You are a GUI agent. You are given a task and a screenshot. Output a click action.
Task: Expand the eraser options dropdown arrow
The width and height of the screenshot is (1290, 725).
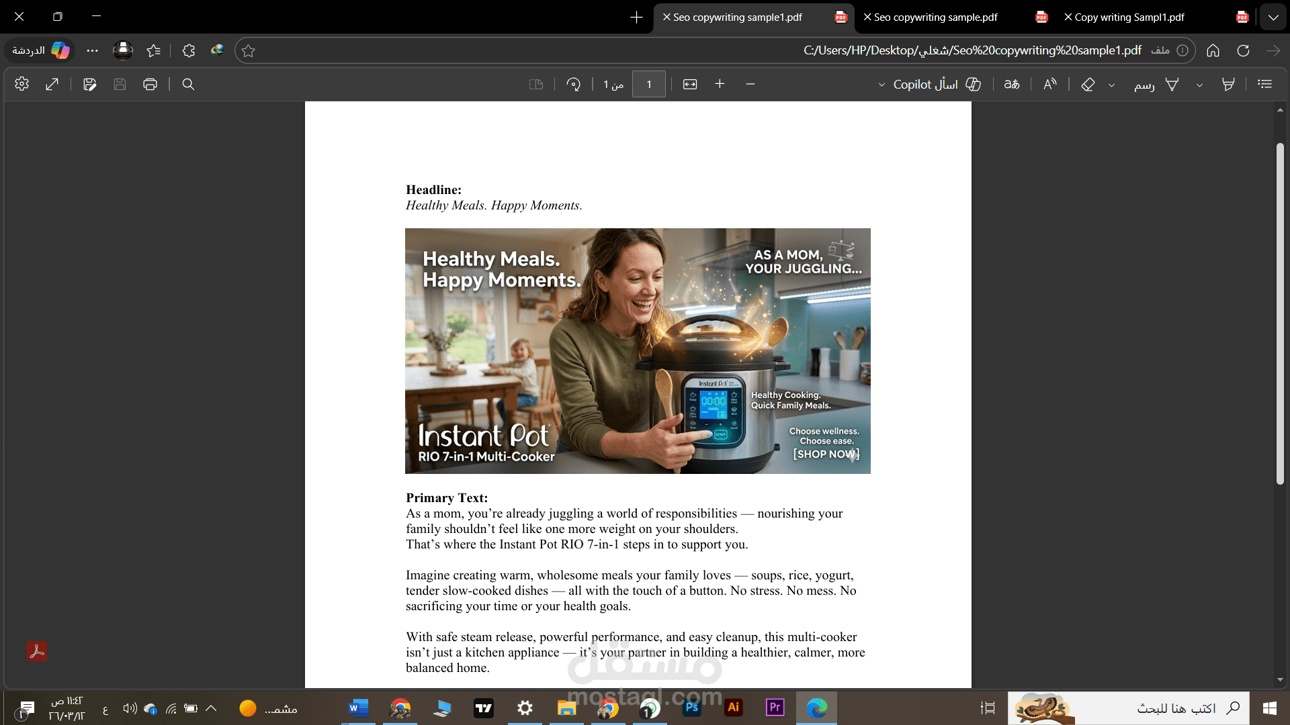click(1111, 85)
